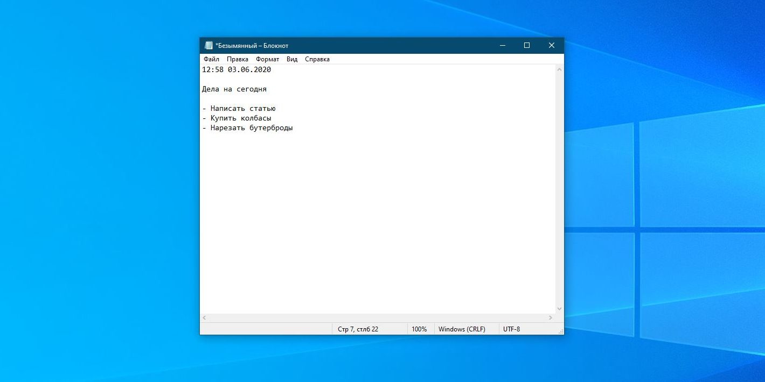
Task: Open the Вид menu
Action: (292, 59)
